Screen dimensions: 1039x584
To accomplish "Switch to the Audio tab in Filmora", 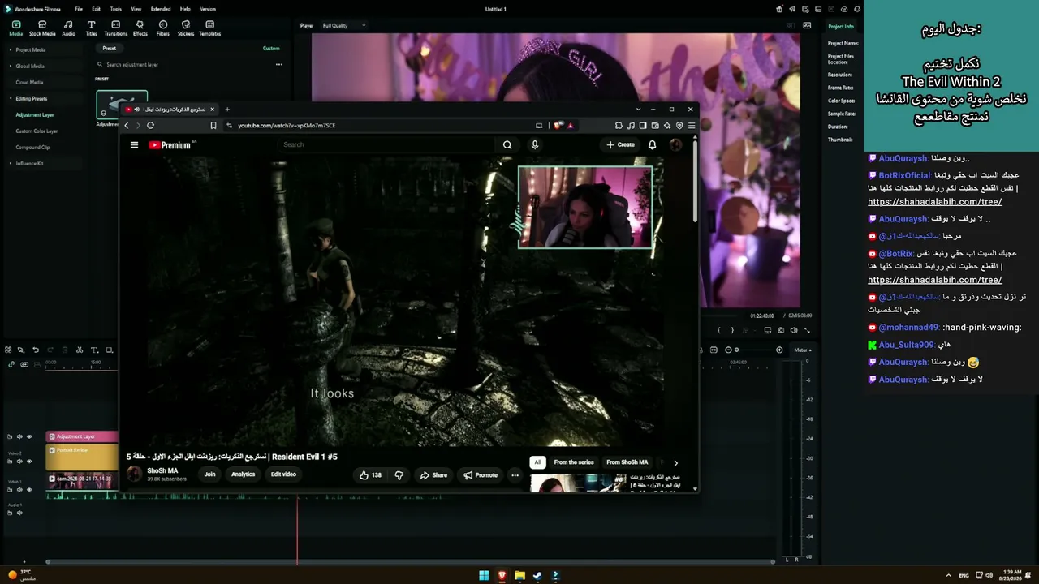I will click(x=68, y=28).
